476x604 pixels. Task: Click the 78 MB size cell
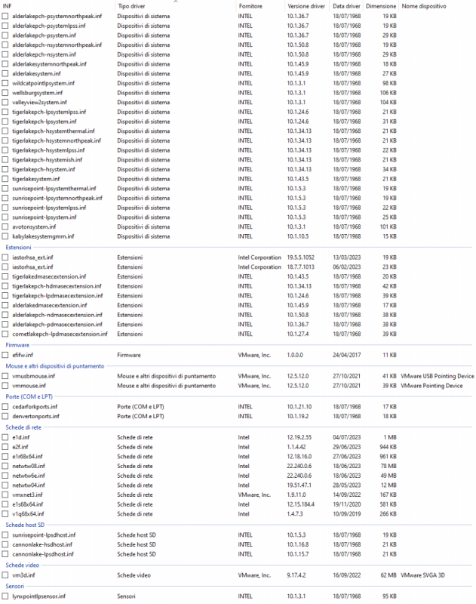388,466
